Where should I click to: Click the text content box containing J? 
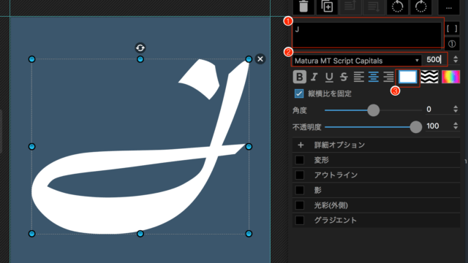[367, 35]
